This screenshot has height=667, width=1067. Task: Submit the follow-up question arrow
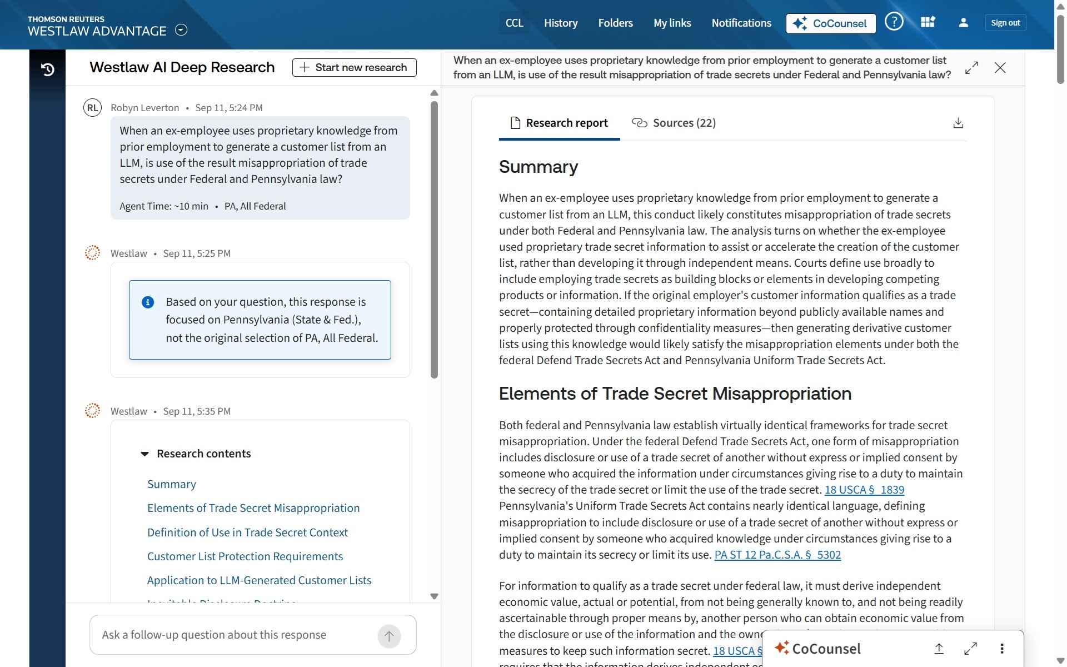(389, 635)
